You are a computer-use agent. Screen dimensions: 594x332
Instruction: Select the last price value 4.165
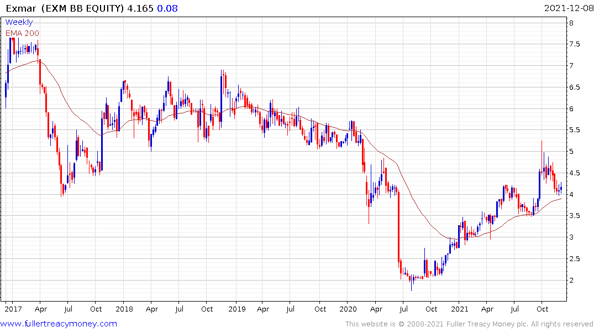(140, 8)
